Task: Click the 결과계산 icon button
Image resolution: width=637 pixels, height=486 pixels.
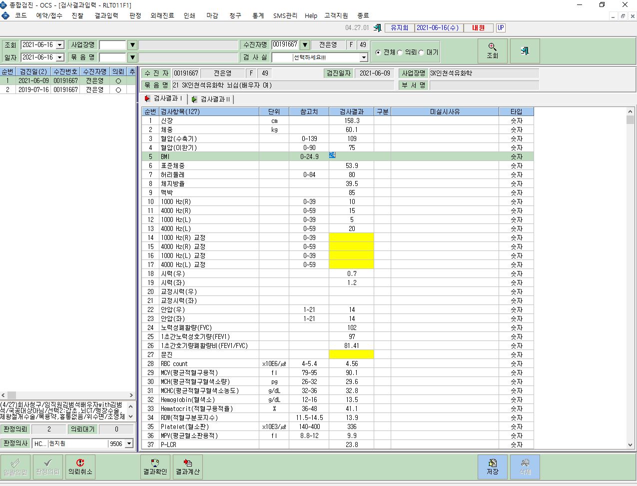Action: [188, 467]
